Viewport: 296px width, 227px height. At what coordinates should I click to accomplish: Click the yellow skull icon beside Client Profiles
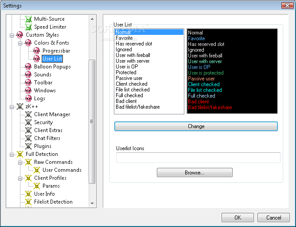(x=28, y=178)
